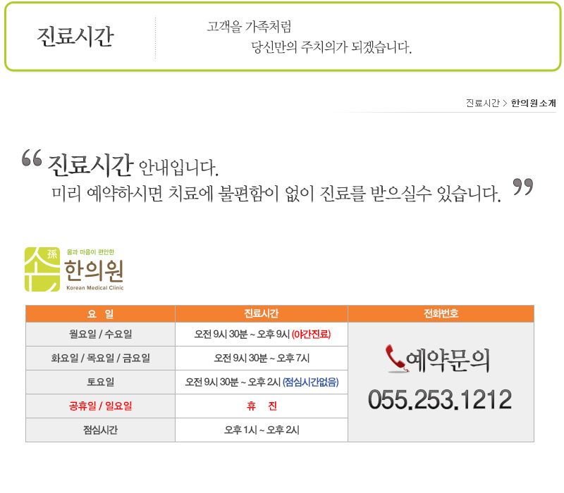Click the 오후 1시 ~ 오후 2시 lunch time cell
This screenshot has width=564, height=493.
(261, 430)
